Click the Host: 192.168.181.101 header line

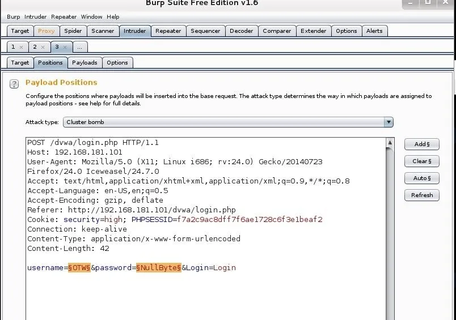click(x=75, y=152)
